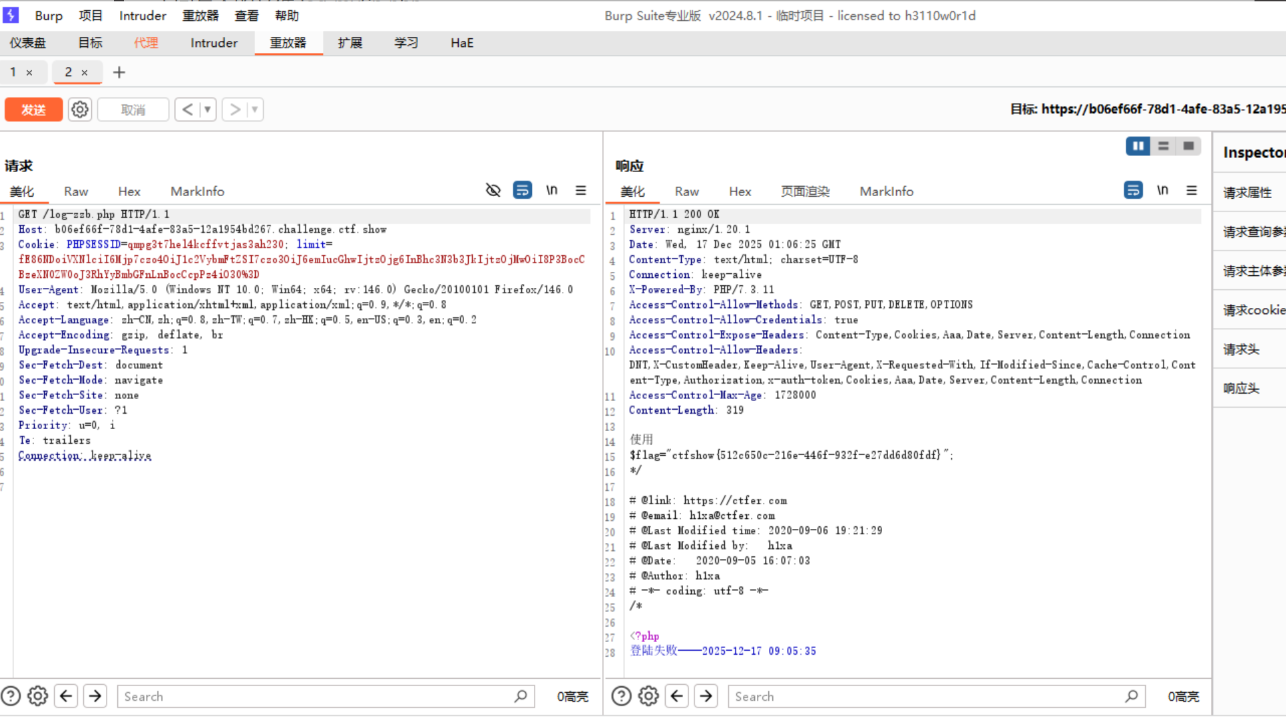The image size is (1286, 717).
Task: Toggle hide non-printable characters in request
Action: (493, 190)
